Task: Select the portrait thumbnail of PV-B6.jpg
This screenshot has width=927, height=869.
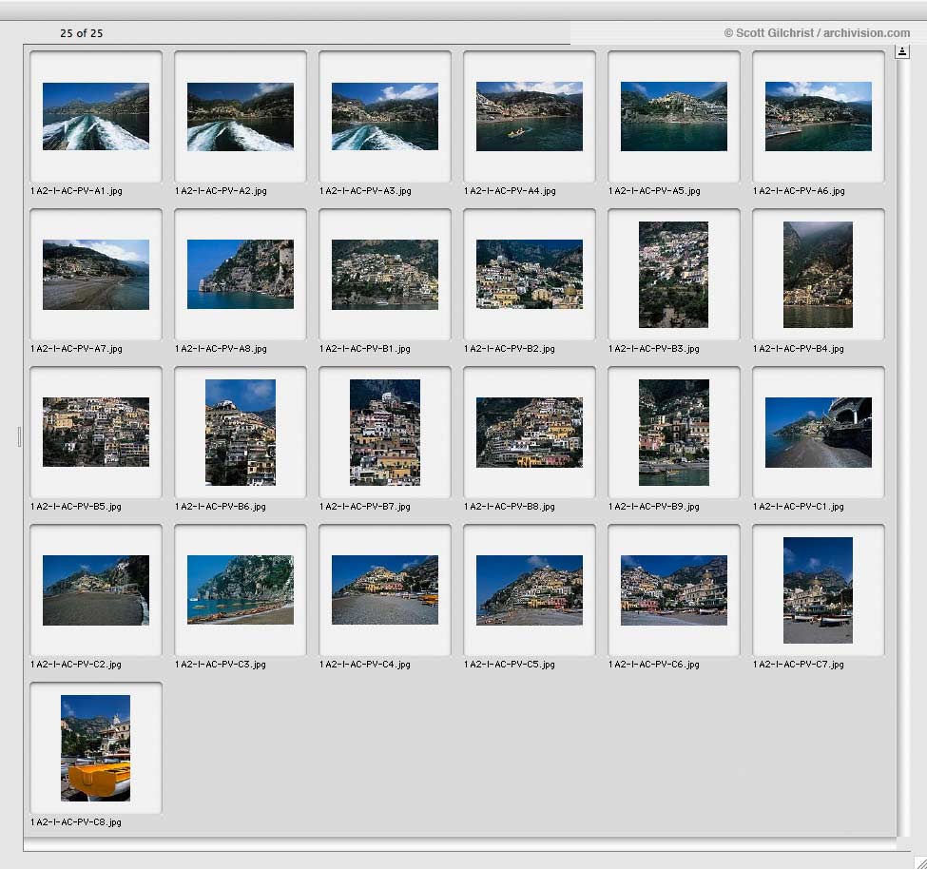Action: [x=240, y=433]
